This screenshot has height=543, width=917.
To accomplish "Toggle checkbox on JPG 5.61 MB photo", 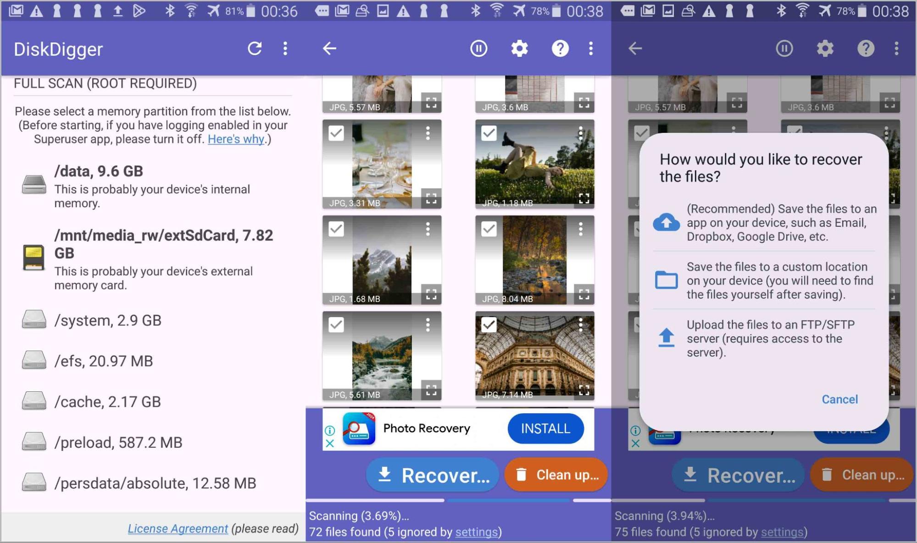I will pyautogui.click(x=336, y=324).
